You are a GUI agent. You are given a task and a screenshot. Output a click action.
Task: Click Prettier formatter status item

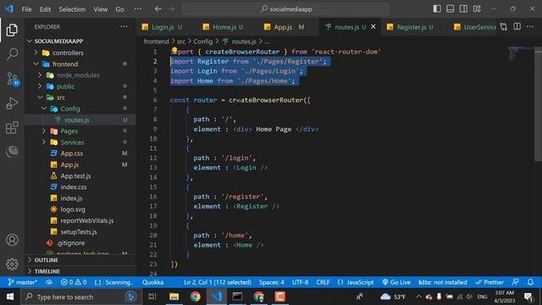[489, 282]
